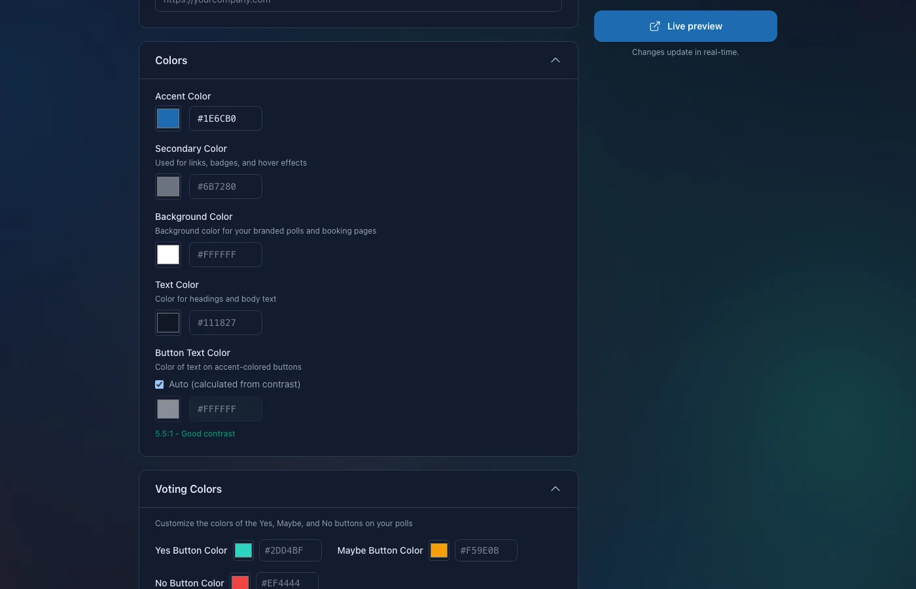Click the Background Color hex field #FFFFFF
Viewport: 916px width, 589px height.
[x=226, y=255]
